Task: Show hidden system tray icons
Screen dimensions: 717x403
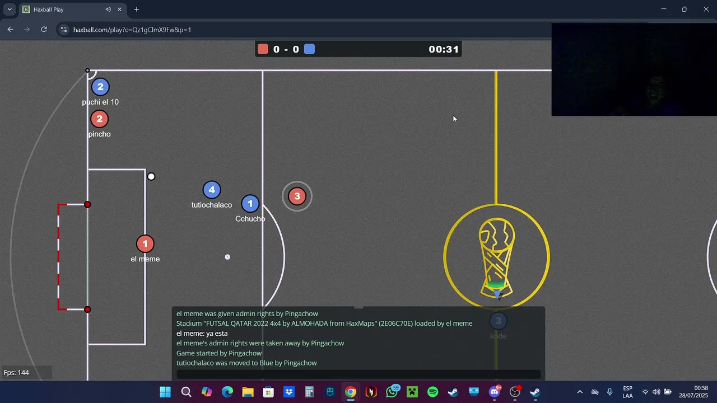Action: (580, 392)
